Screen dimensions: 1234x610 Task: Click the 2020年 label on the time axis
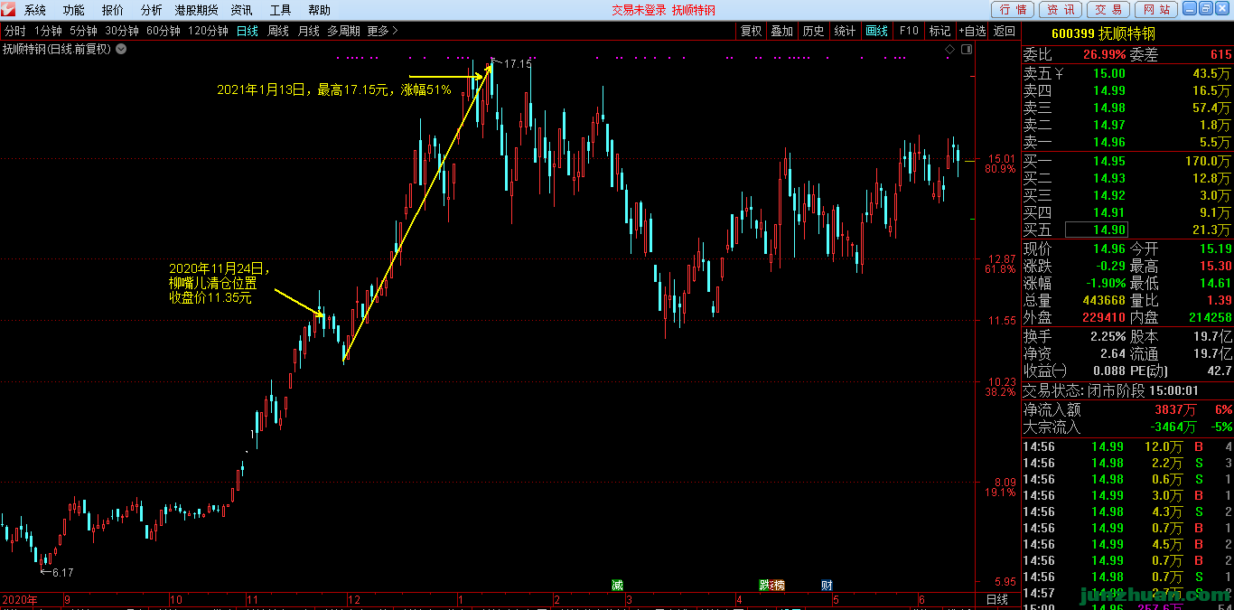[x=20, y=599]
